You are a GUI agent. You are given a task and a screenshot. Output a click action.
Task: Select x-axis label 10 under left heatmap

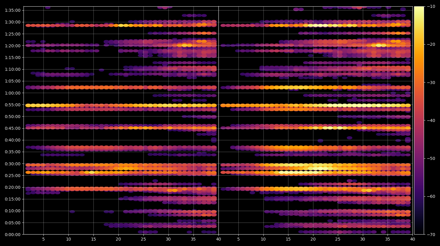(x=68, y=239)
